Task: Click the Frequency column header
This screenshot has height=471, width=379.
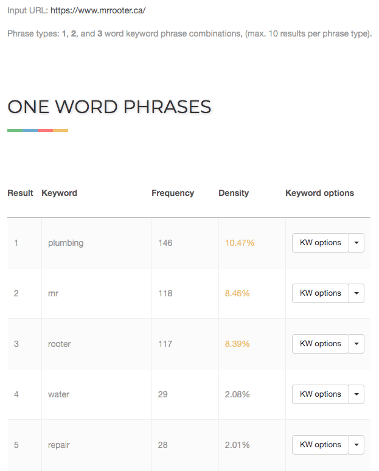Action: [173, 193]
